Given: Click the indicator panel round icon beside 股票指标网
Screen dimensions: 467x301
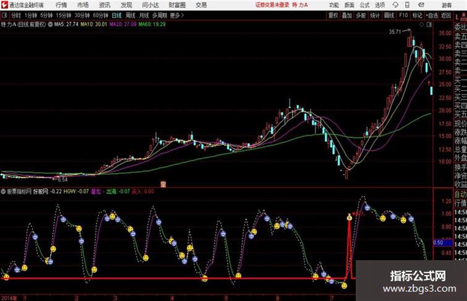Looking at the screenshot, I should pos(3,191).
